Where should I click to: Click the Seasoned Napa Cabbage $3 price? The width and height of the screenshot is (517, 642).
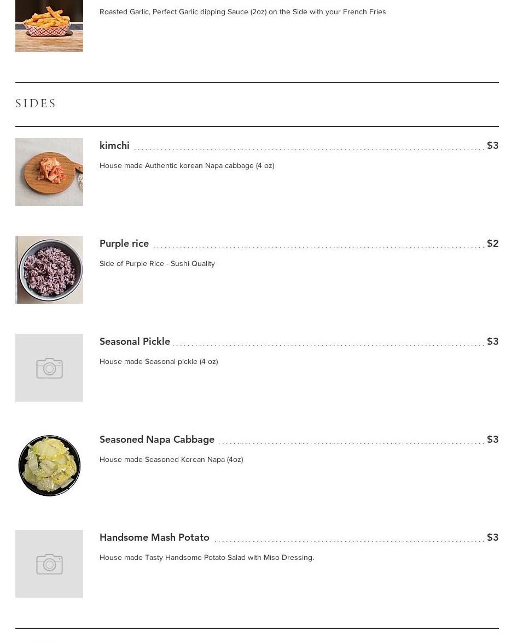tap(492, 439)
